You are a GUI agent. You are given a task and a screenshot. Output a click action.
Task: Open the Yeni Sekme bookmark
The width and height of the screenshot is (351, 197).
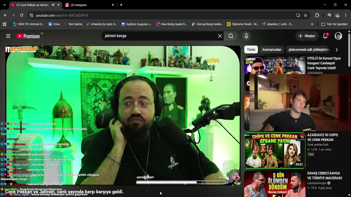pyautogui.click(x=73, y=24)
